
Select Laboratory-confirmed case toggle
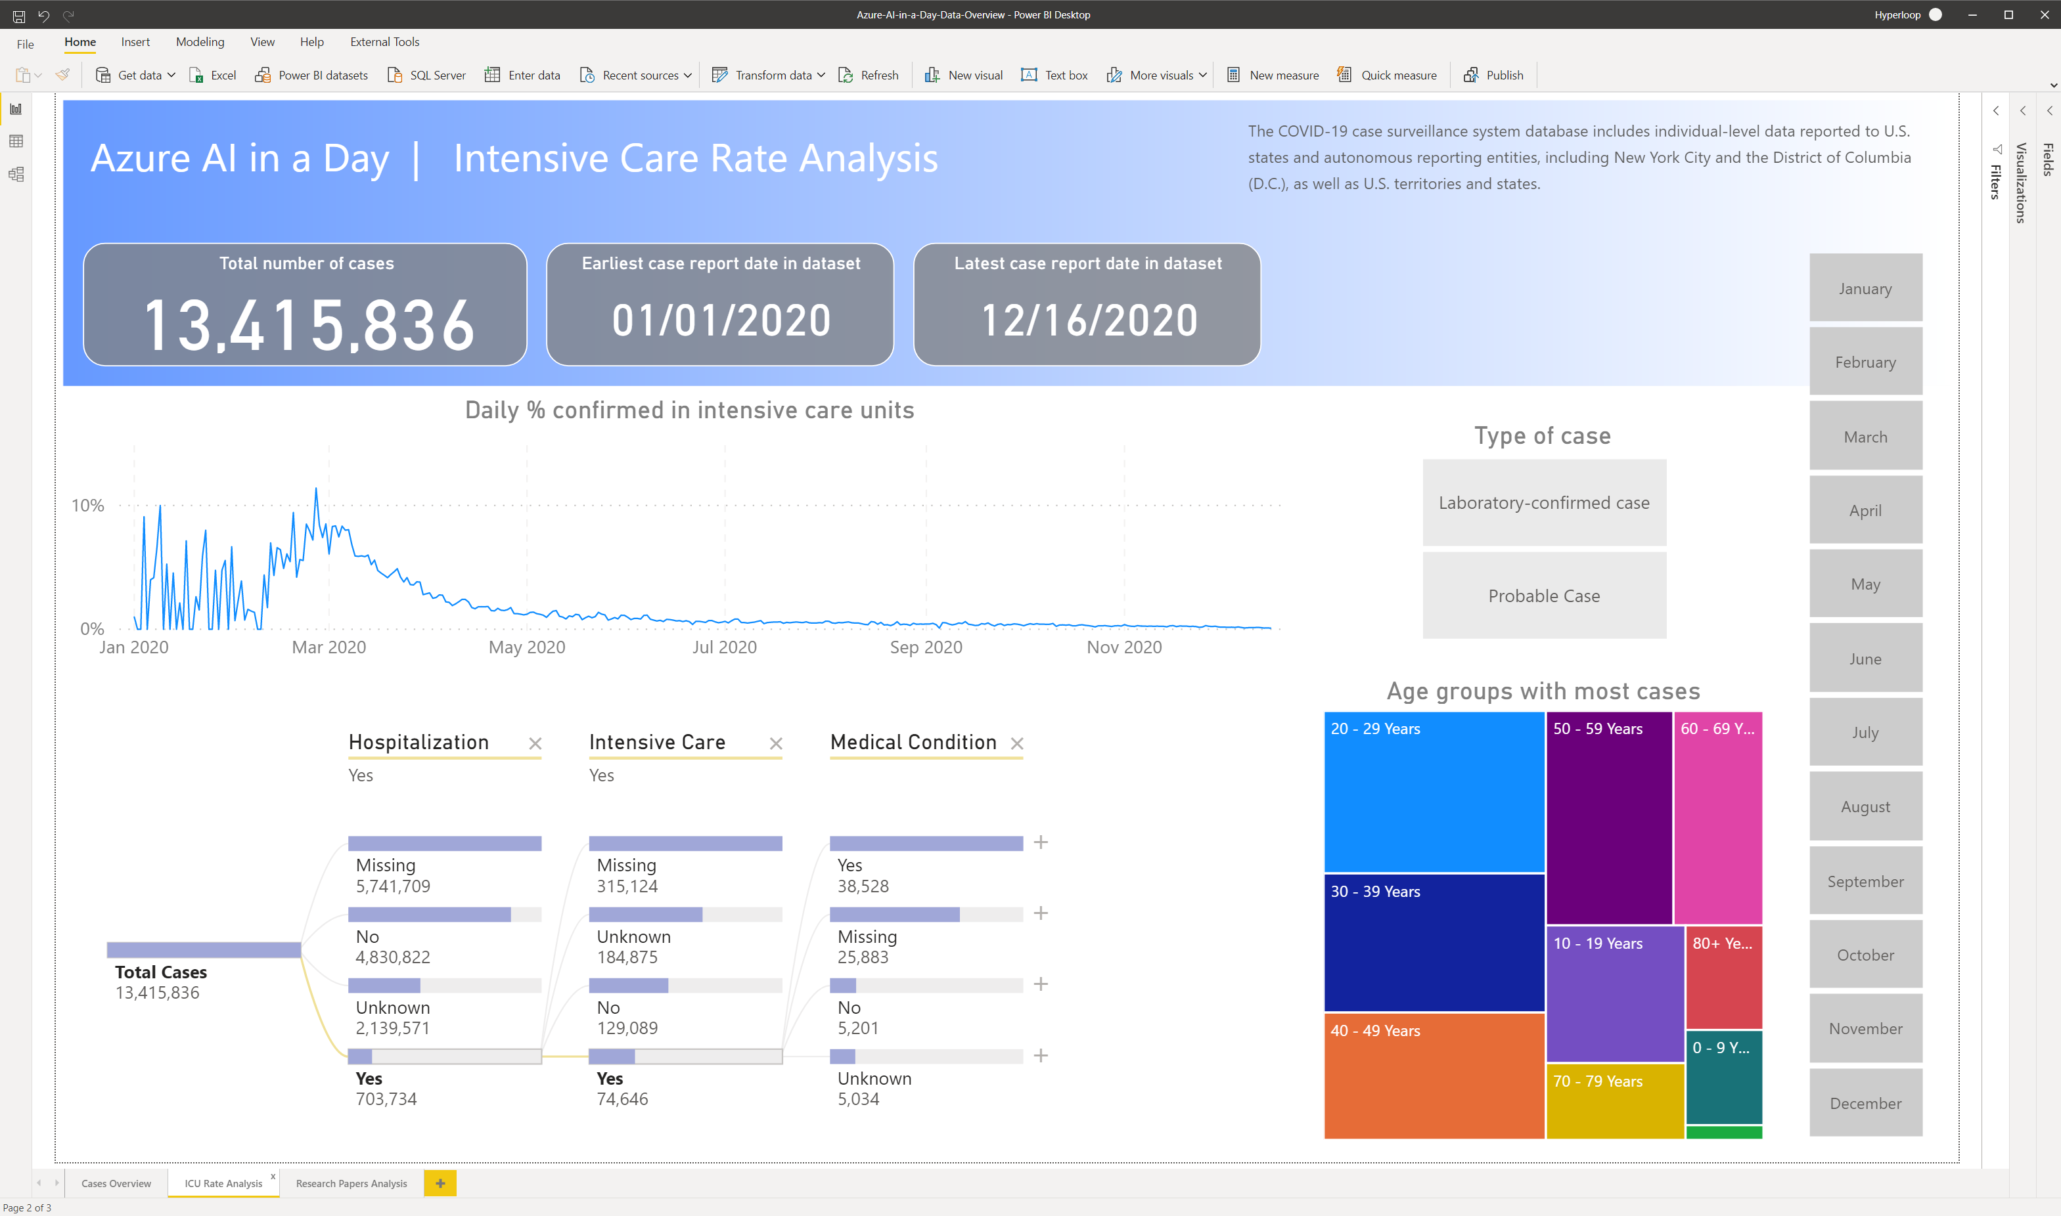(1543, 501)
